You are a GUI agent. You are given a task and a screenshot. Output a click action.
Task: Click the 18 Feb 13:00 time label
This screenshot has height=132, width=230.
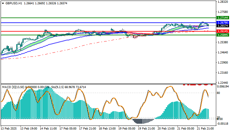pos(107,129)
